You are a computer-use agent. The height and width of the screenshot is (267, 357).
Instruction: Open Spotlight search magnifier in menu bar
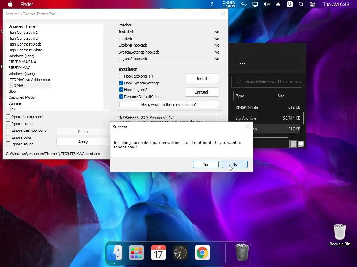pyautogui.click(x=301, y=4)
